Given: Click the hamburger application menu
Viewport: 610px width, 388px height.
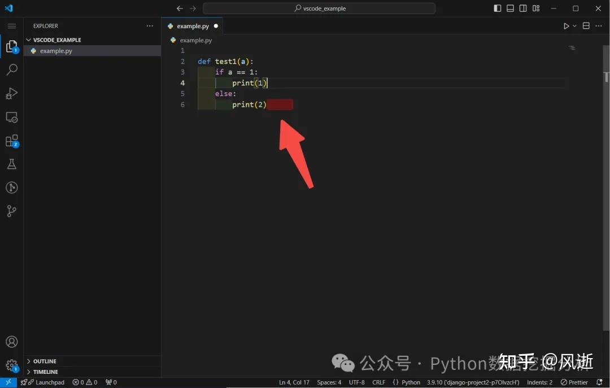Looking at the screenshot, I should (12, 26).
